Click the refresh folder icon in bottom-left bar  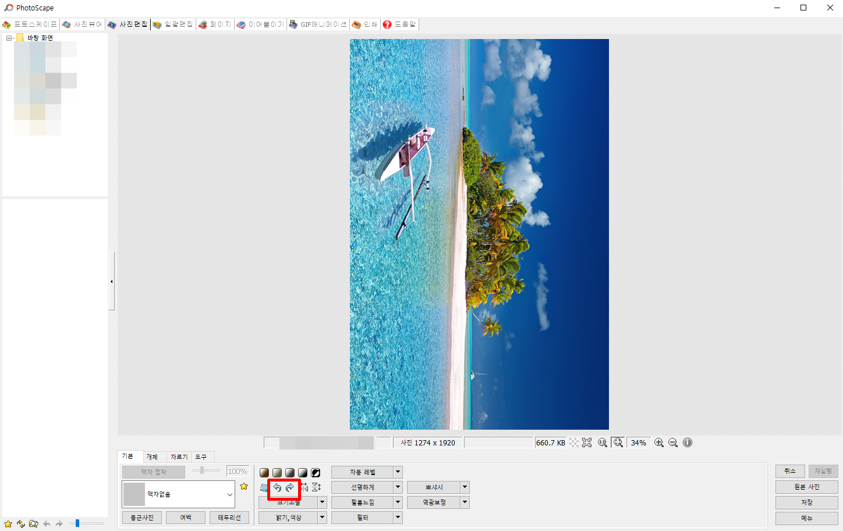click(x=21, y=524)
